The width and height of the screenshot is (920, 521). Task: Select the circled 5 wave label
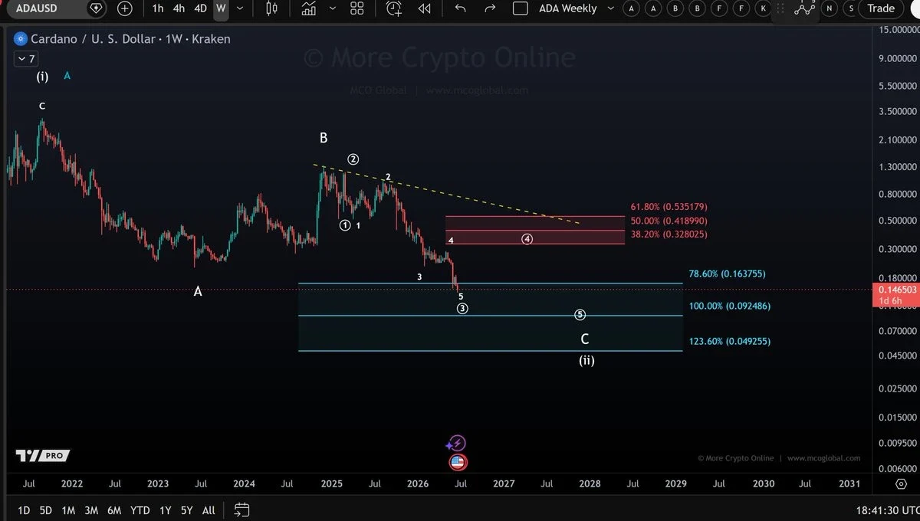point(580,315)
